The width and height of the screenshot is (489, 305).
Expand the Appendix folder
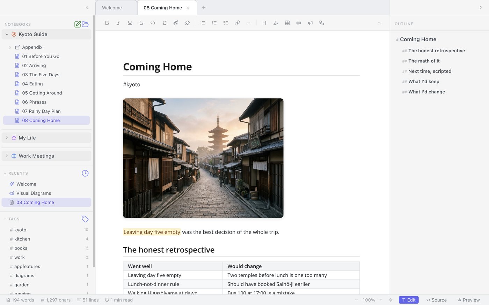(10, 47)
